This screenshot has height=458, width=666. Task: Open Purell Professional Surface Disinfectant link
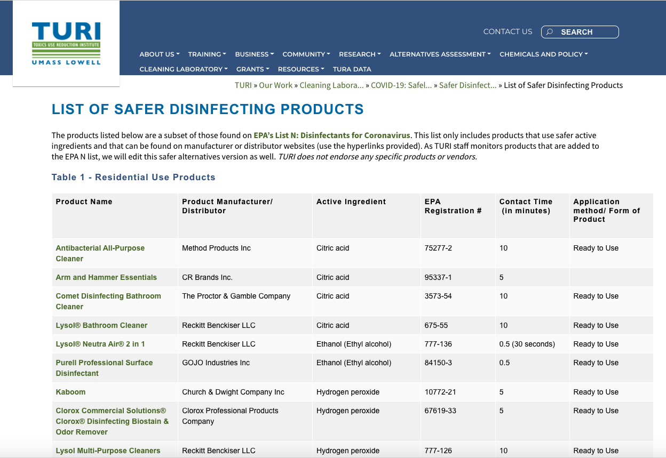104,368
